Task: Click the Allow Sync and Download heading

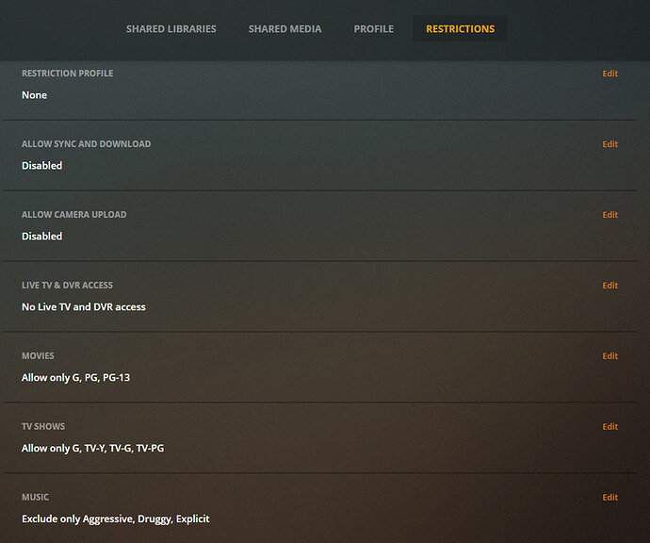Action: [x=87, y=144]
